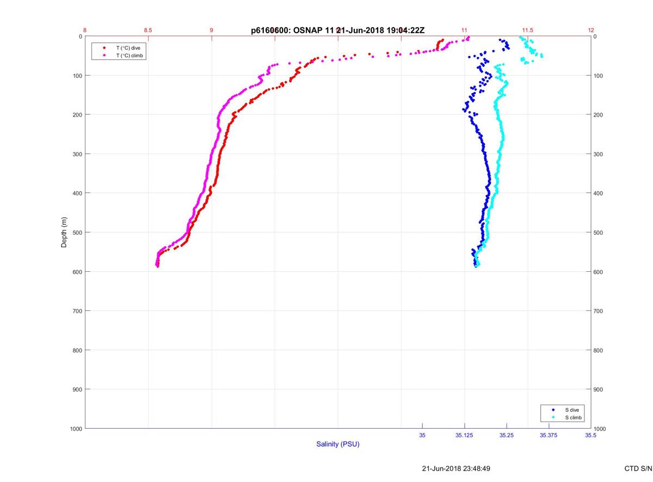The width and height of the screenshot is (653, 482).
Task: Click left-axis depth label '900'
Action: point(77,389)
